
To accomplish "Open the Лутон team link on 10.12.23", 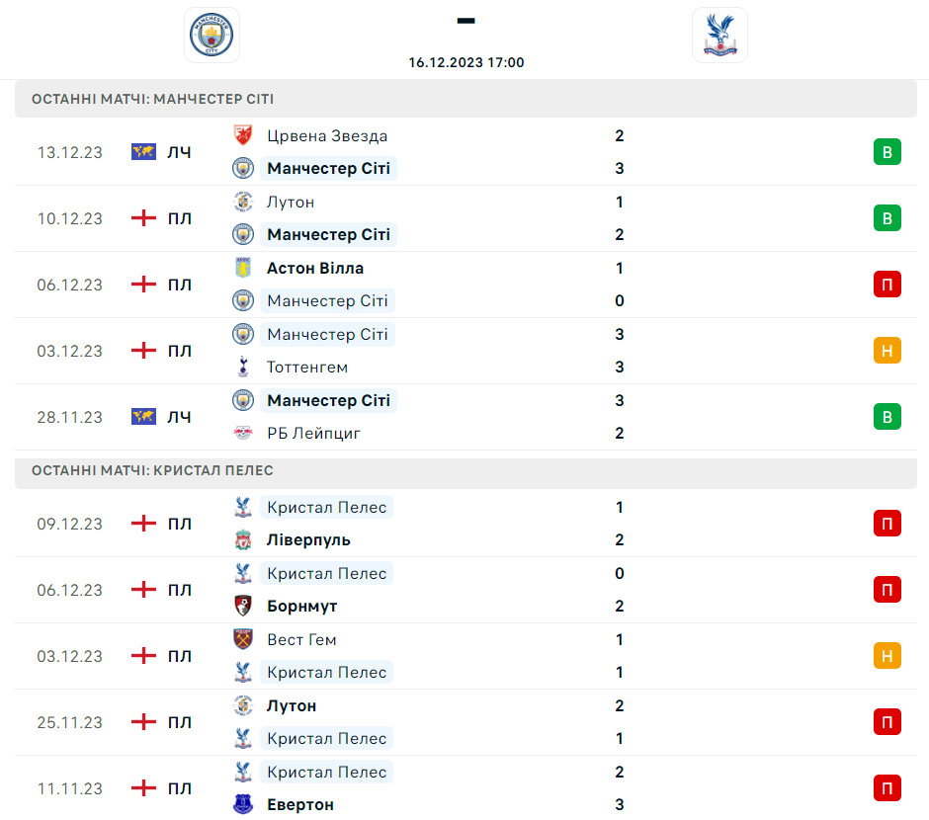I will [291, 202].
